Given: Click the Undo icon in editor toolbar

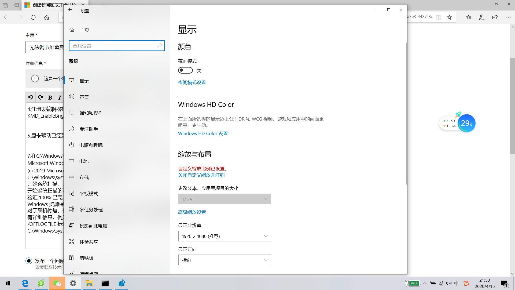Looking at the screenshot, I should coord(31,97).
